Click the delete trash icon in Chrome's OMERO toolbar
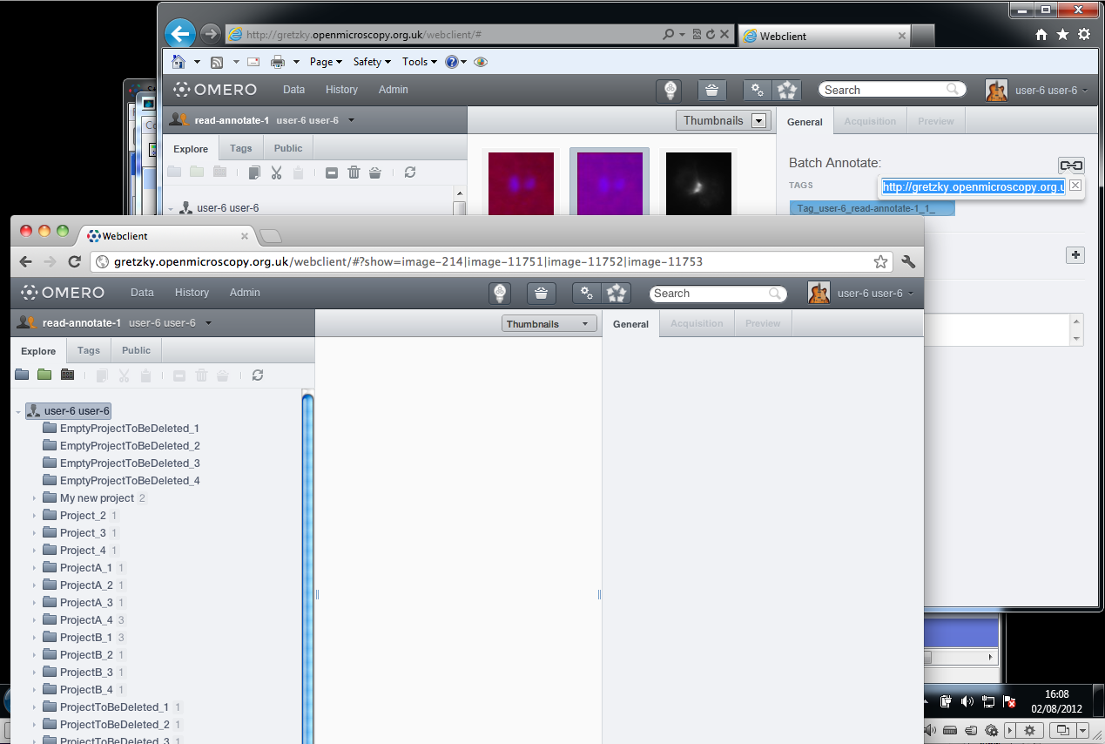This screenshot has width=1105, height=744. (201, 375)
